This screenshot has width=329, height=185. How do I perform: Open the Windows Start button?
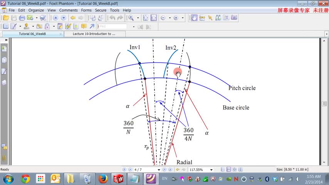pyautogui.click(x=8, y=179)
